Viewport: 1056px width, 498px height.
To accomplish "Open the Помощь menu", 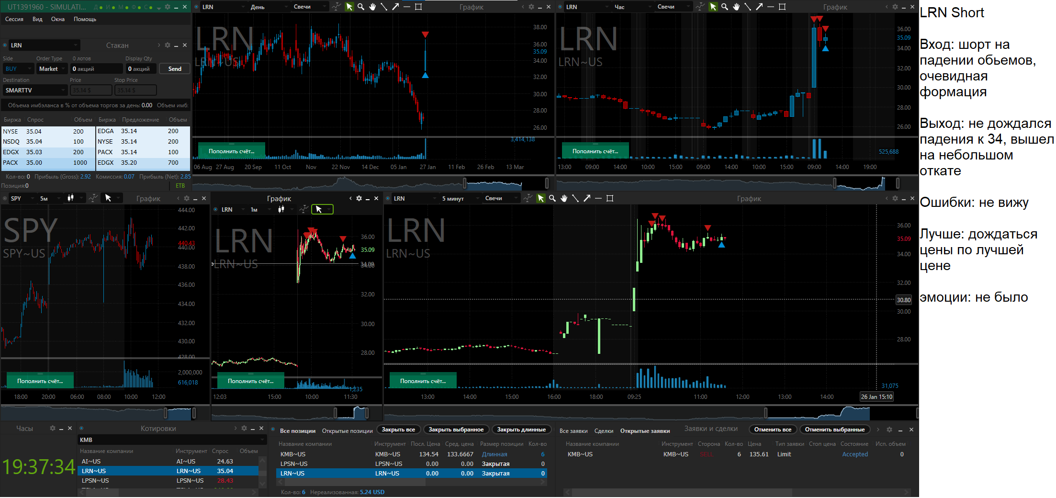I will pyautogui.click(x=85, y=19).
